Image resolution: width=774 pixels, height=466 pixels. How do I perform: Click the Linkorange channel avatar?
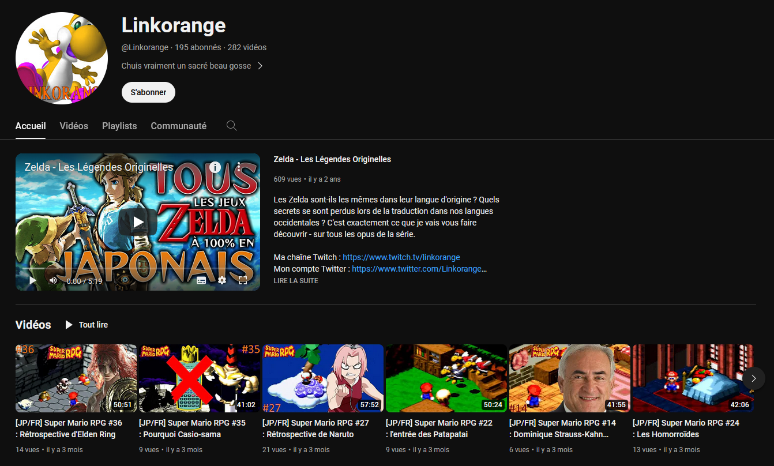tap(62, 58)
